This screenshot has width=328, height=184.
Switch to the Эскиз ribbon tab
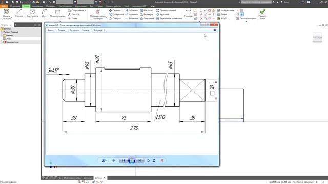point(26,6)
